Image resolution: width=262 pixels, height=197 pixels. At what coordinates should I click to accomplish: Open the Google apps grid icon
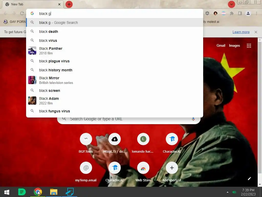[x=249, y=46]
